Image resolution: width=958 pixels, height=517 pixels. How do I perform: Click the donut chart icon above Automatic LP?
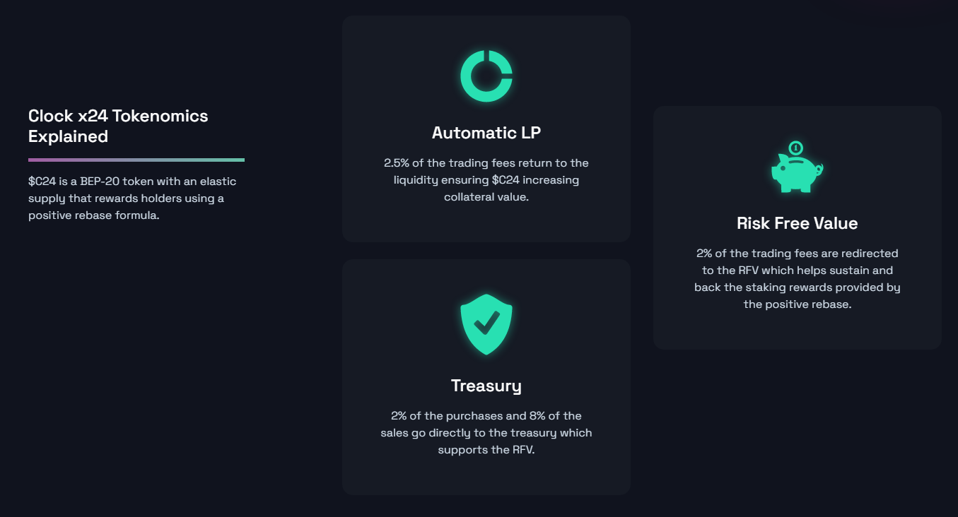pos(486,76)
